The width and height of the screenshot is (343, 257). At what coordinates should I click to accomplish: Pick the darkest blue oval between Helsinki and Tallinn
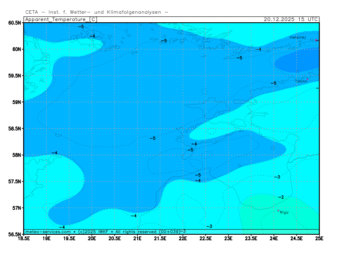[x=296, y=63]
